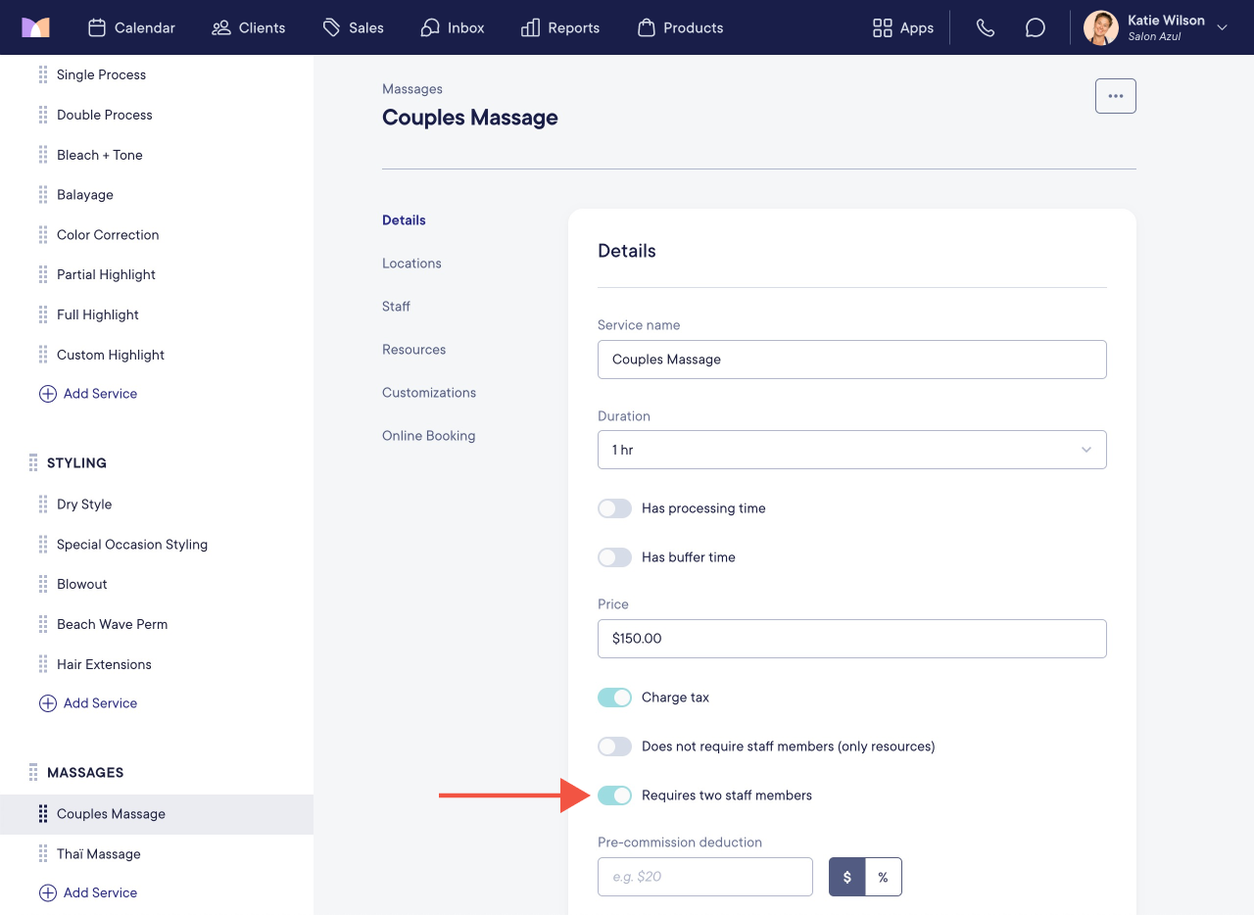
Task: Click the plus icon under Custom Highlight
Action: coord(47,394)
